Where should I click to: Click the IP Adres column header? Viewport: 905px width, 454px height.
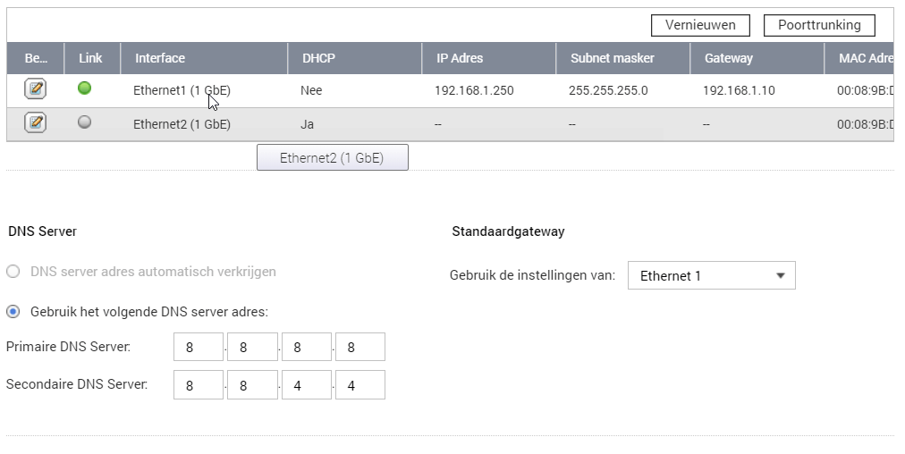coord(460,58)
